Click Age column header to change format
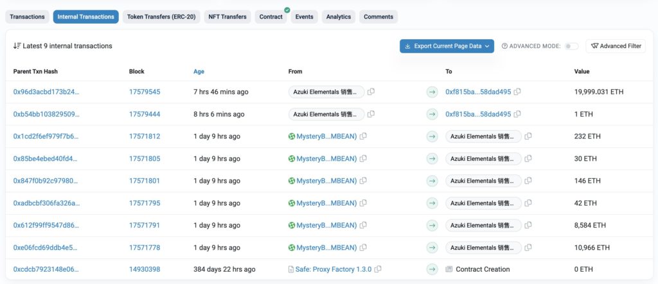 click(199, 71)
